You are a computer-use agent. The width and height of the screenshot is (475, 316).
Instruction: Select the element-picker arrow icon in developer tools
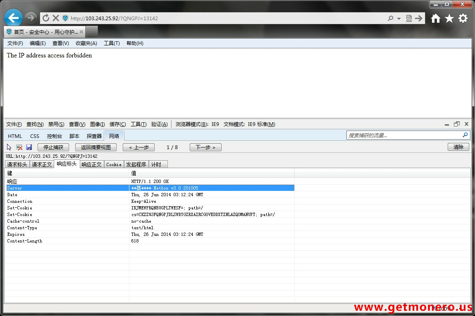(x=9, y=147)
